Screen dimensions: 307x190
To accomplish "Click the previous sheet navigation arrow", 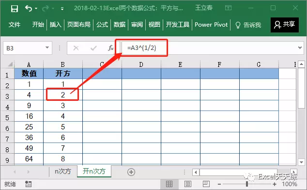I will pos(15,172).
